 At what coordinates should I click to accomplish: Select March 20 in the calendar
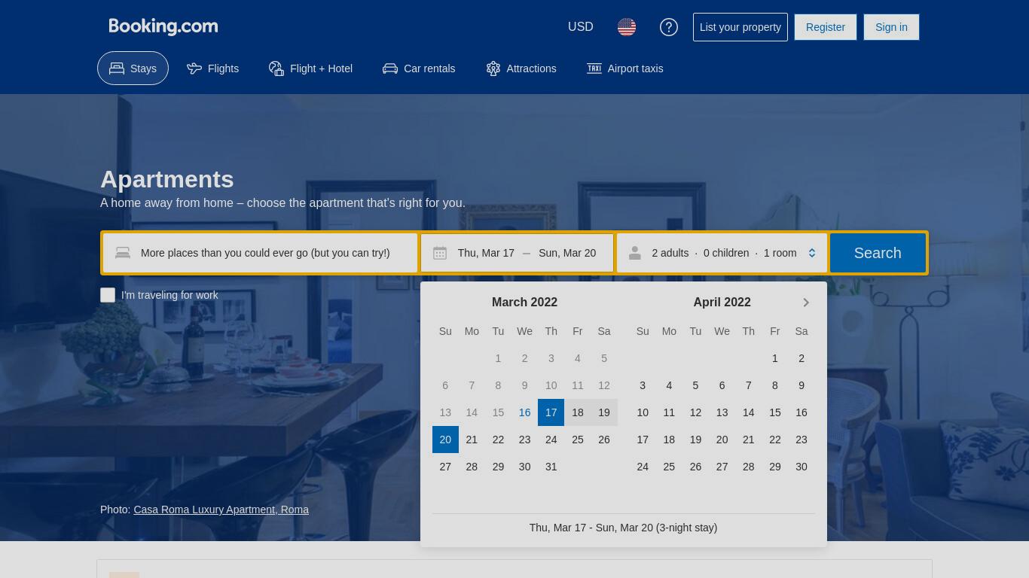tap(445, 440)
